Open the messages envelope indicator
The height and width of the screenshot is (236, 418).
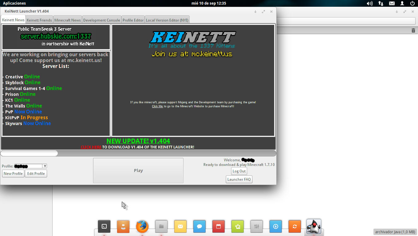pyautogui.click(x=392, y=3)
